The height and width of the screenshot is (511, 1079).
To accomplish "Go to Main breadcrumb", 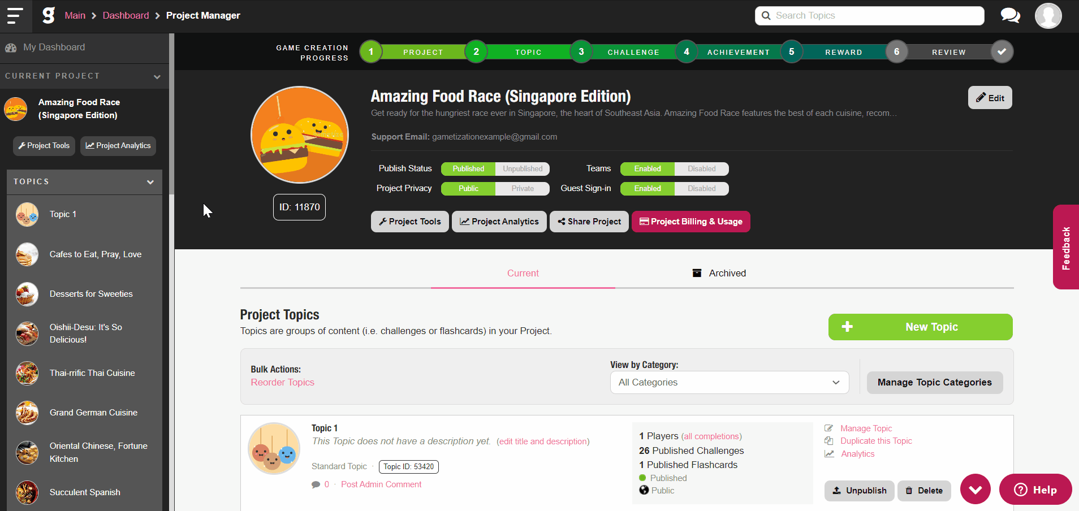I will (75, 16).
